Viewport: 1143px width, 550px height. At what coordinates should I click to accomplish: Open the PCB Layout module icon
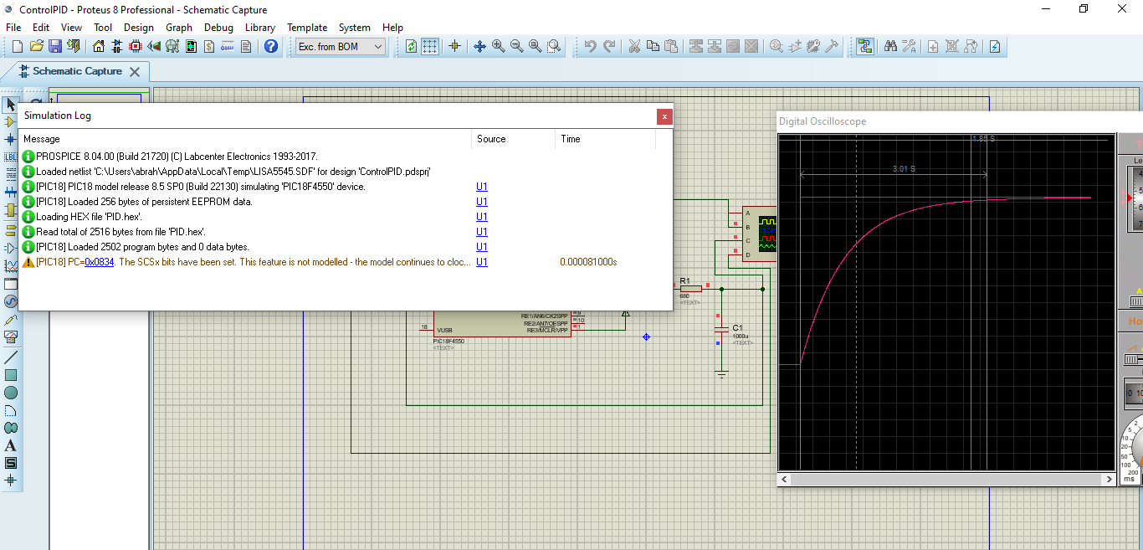point(136,47)
